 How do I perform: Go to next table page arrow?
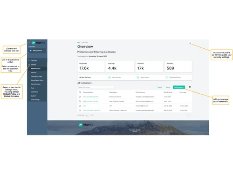pos(191,115)
